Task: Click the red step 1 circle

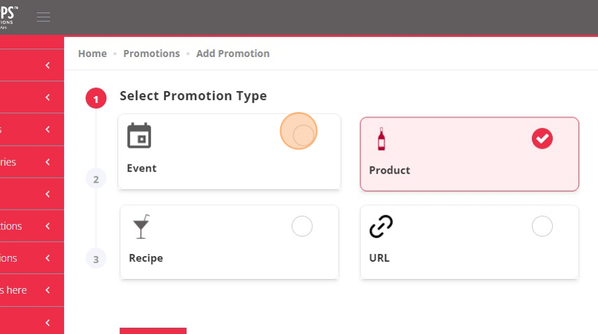Action: 96,99
